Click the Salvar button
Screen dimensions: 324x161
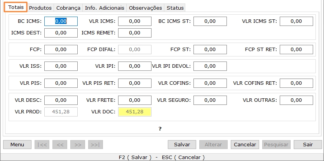182,144
